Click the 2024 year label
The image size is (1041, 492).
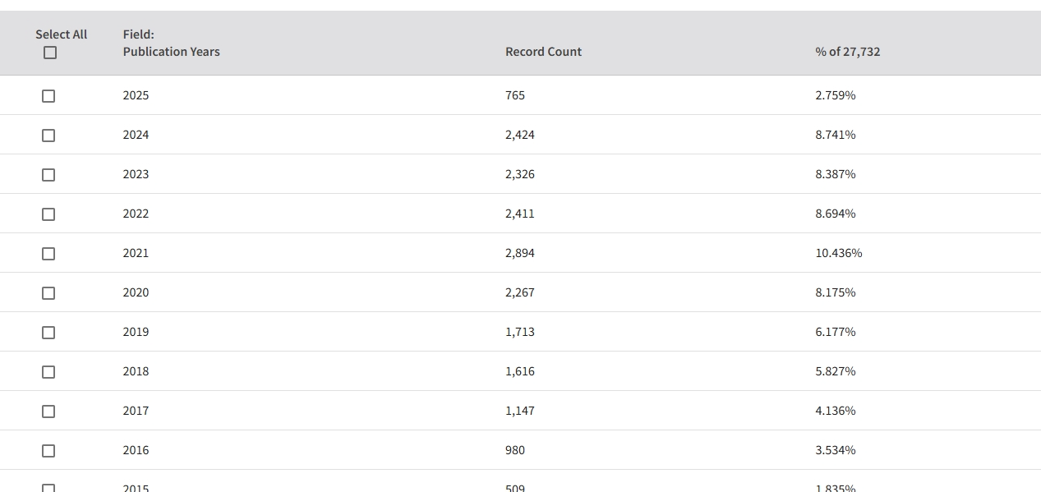coord(136,135)
